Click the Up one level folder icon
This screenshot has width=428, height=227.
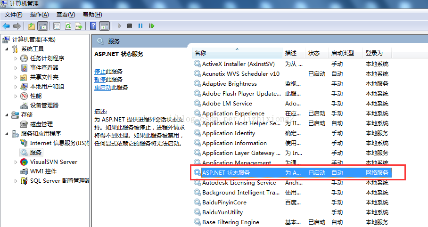pos(32,26)
